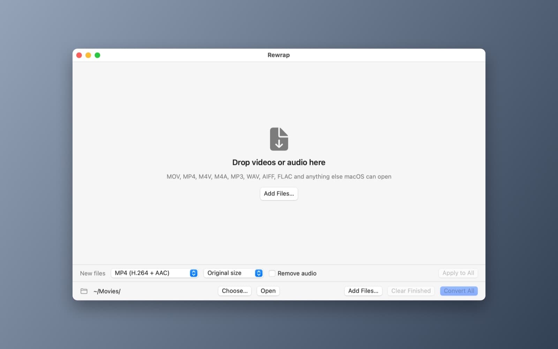
Task: Minimize Rewrap with the yellow button
Action: [88, 55]
